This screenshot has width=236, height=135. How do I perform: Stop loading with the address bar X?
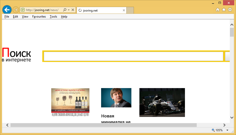[73, 10]
